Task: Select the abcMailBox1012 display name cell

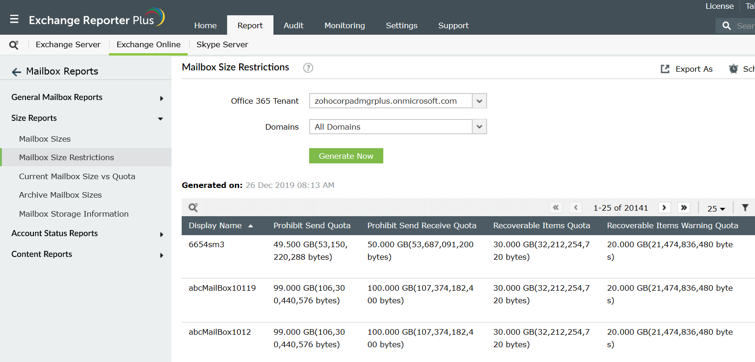Action: pos(220,332)
